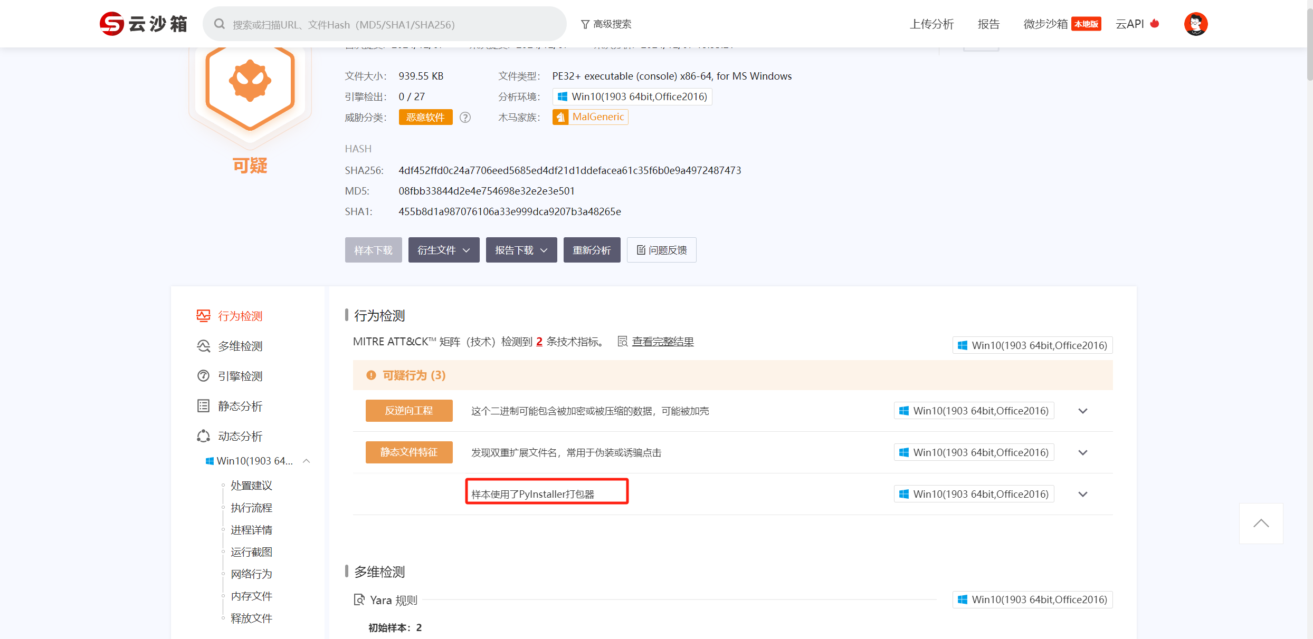The height and width of the screenshot is (639, 1313).
Task: Click the 静态分析 sidebar icon
Action: tap(203, 406)
